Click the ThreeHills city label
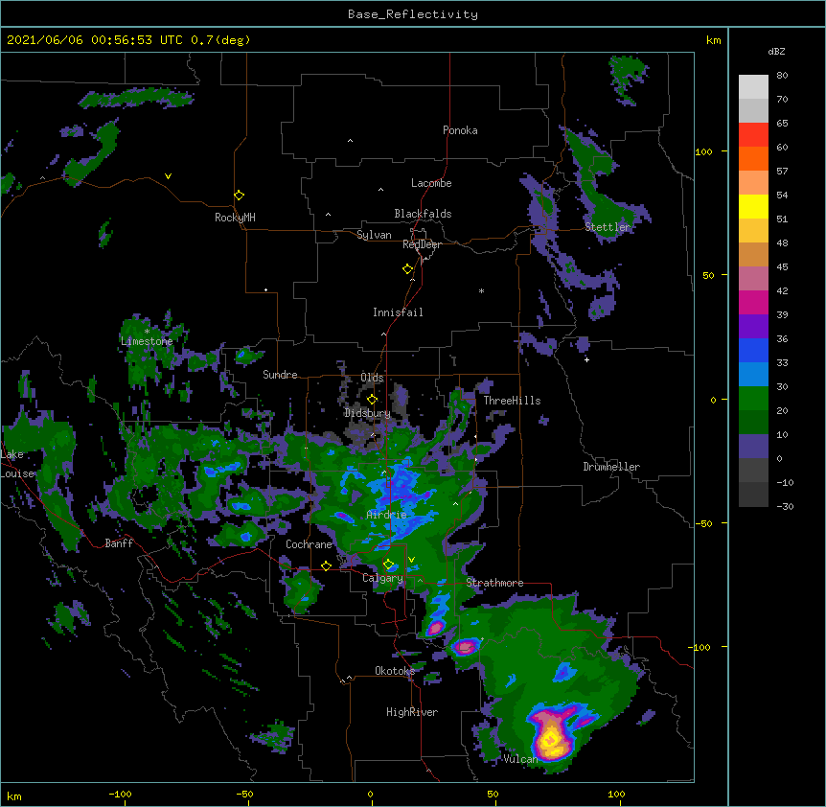 click(512, 401)
